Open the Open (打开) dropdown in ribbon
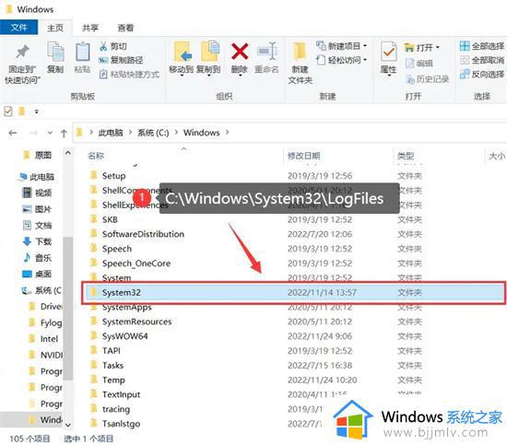 [x=438, y=48]
